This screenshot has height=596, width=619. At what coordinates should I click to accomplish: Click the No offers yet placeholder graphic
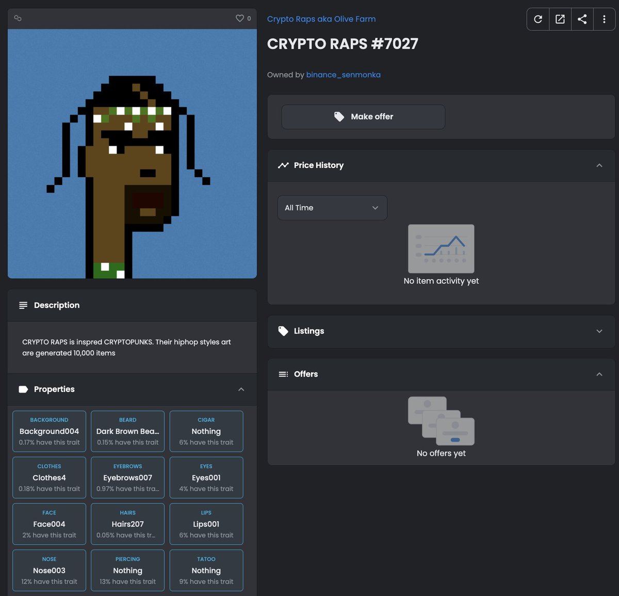click(441, 421)
